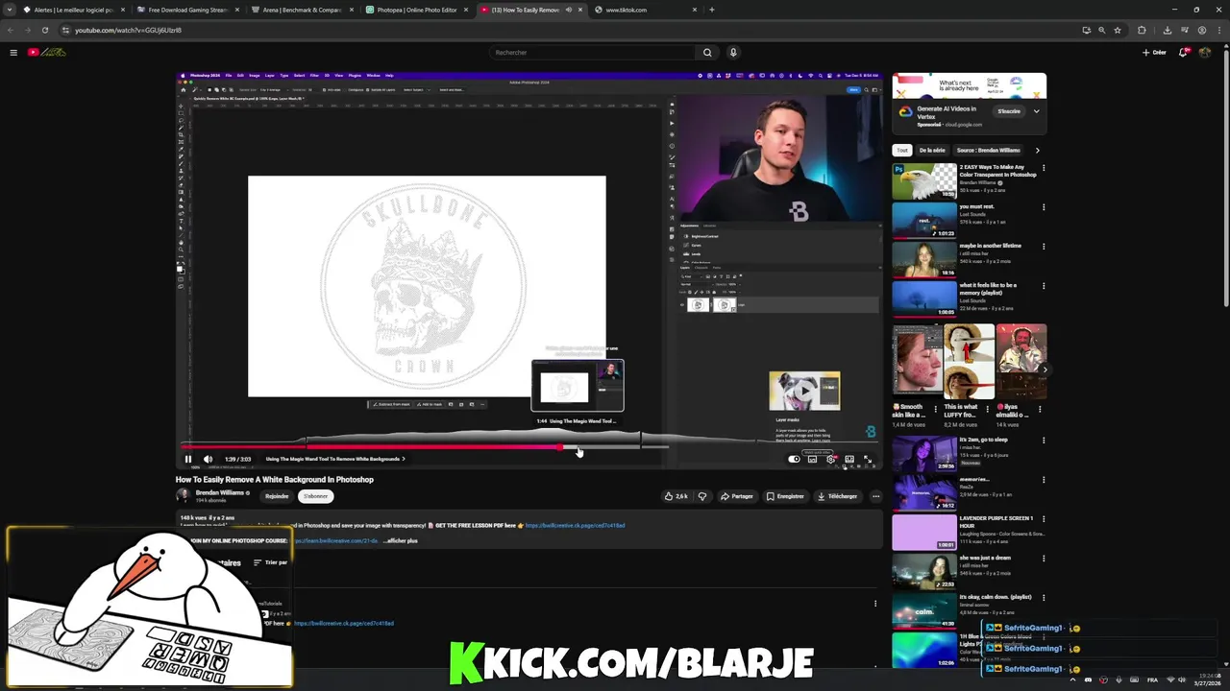This screenshot has height=691, width=1230.
Task: Switch to 'Arena | Benchmark & Compare' tab
Action: 302,10
